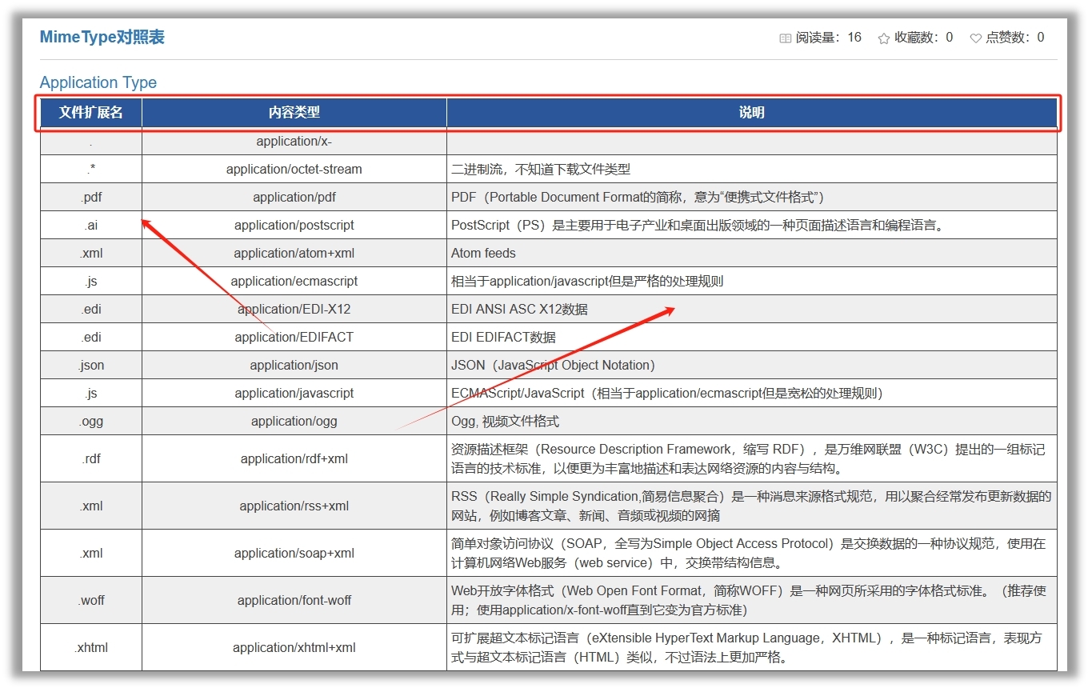Click the 二进制流 description cell
The image size is (1092, 692).
pos(752,169)
